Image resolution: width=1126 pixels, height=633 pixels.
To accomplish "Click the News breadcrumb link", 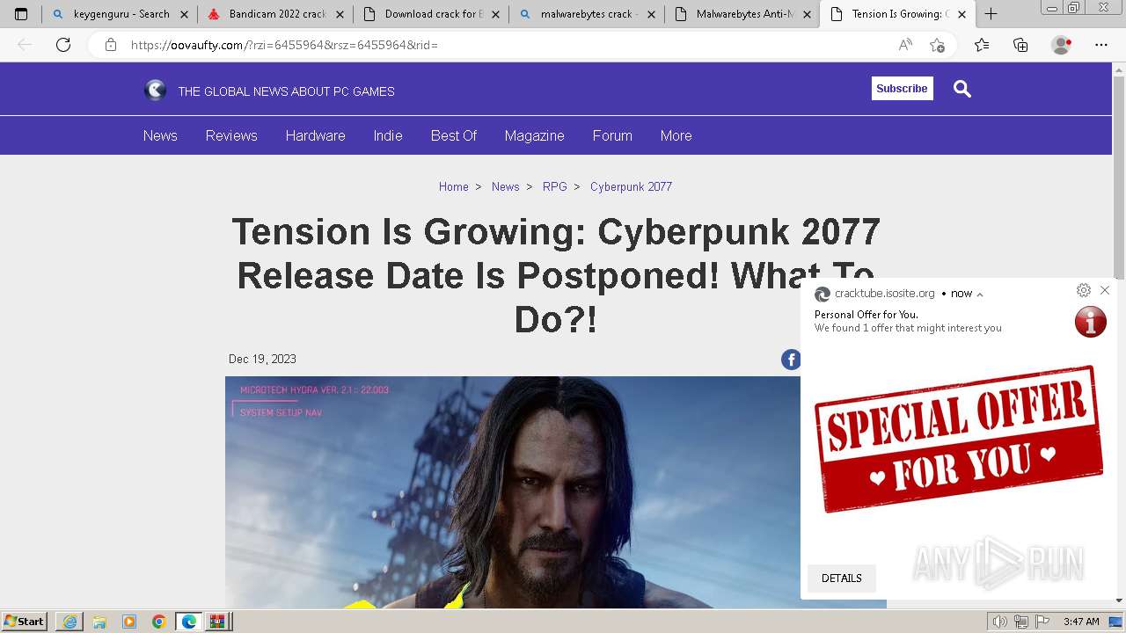I will pos(505,186).
